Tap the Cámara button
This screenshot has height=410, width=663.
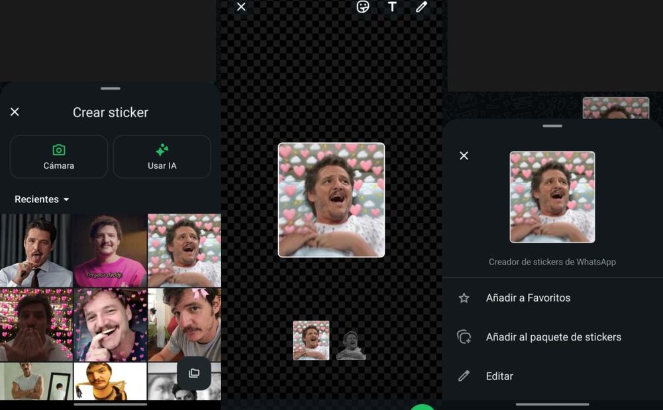[x=59, y=157]
